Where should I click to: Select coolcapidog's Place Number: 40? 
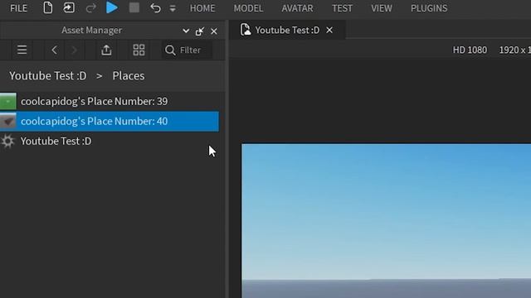110,121
